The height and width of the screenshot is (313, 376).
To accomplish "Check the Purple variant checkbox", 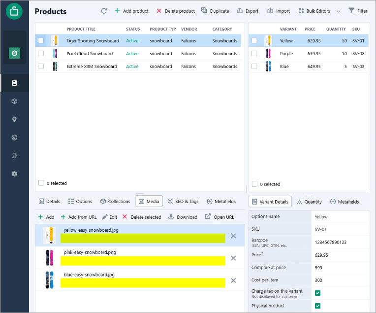I will point(254,53).
